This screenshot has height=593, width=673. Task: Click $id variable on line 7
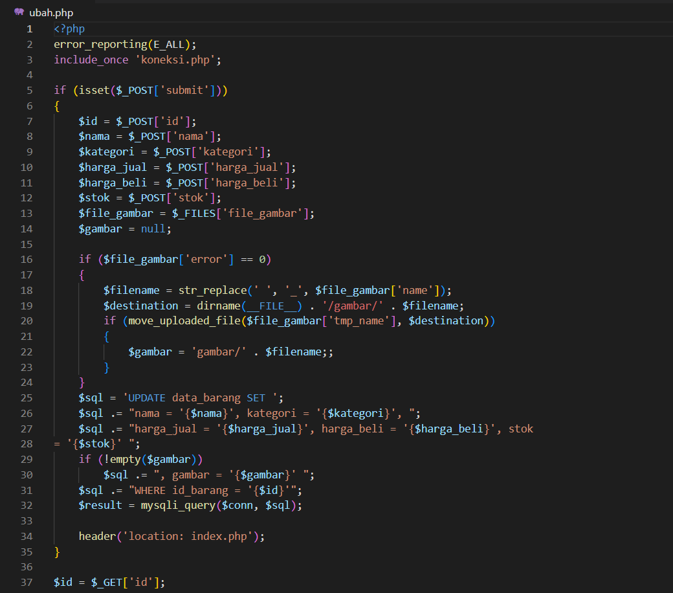point(88,121)
